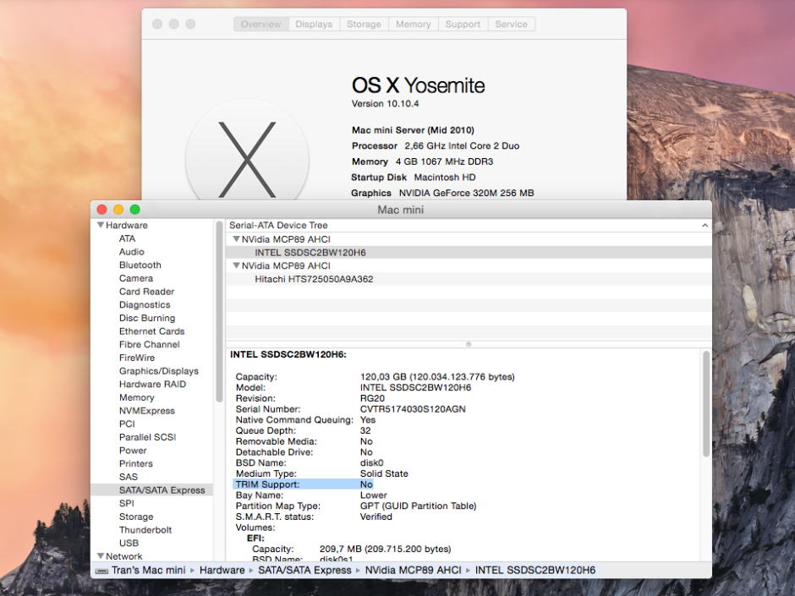Screen dimensions: 795x596
Task: Select the Hitachi HTS725050A9A362 drive row
Action: pyautogui.click(x=469, y=279)
